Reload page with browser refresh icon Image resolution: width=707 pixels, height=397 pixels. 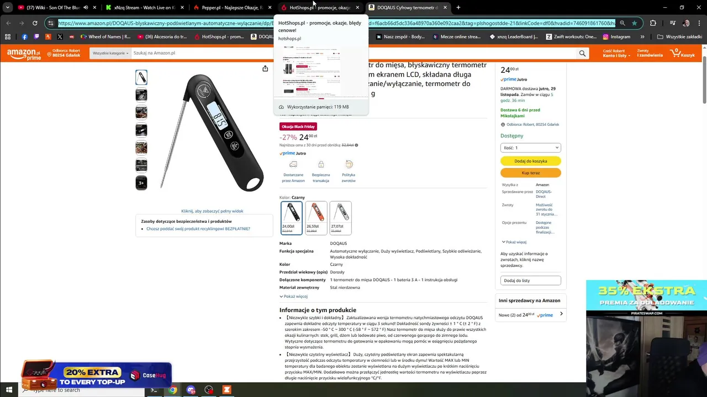point(35,23)
